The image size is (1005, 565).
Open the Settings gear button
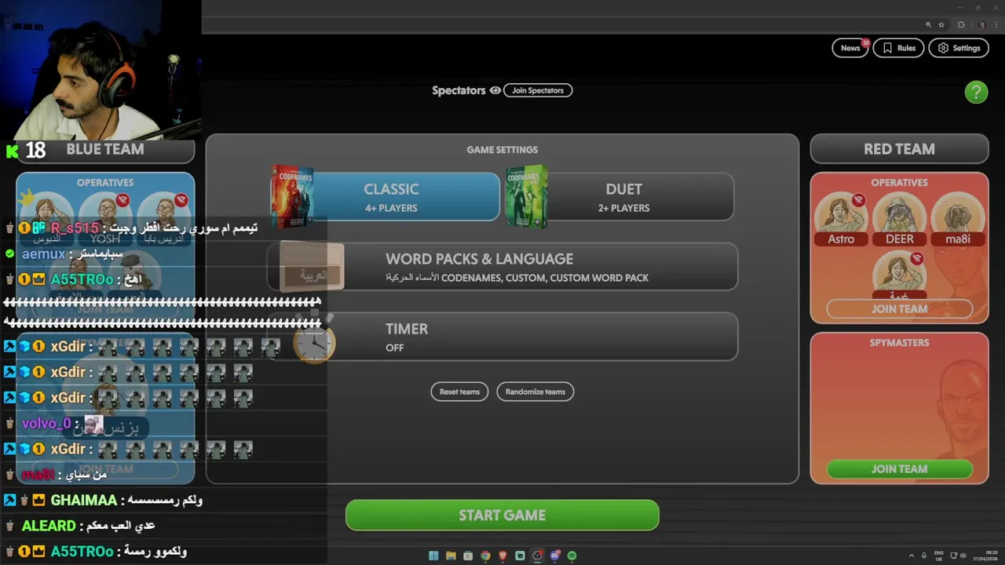click(959, 48)
